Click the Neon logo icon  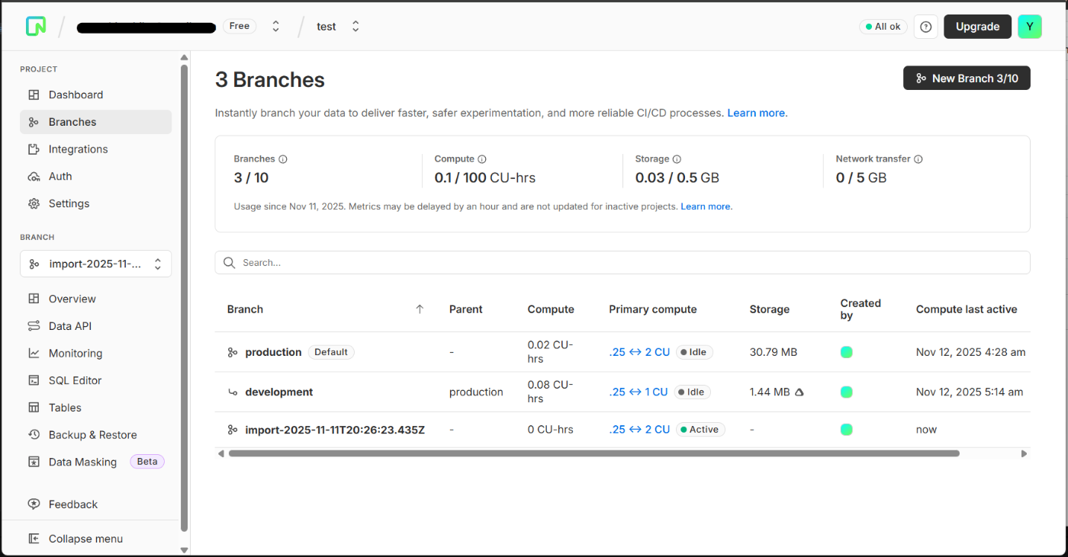(36, 26)
